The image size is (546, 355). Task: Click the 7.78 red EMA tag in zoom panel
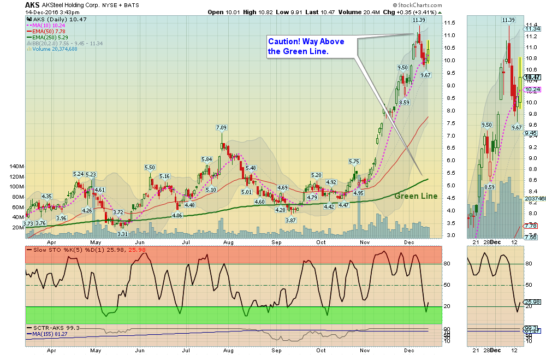coord(531,226)
